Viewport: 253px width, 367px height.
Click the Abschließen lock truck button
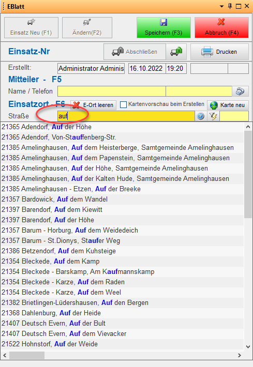(135, 52)
